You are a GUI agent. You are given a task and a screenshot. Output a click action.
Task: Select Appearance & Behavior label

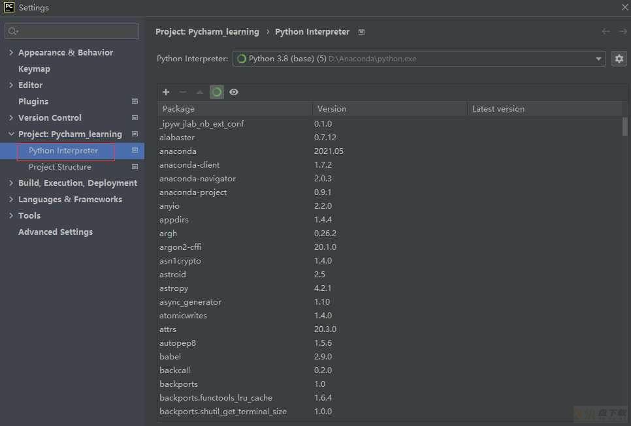(65, 53)
